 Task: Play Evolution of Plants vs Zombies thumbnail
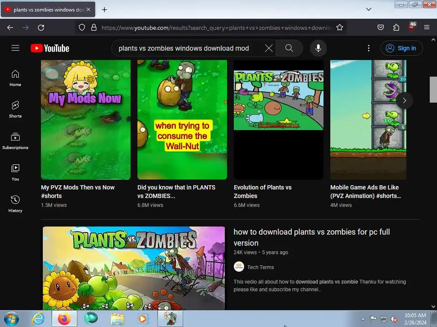pyautogui.click(x=278, y=120)
